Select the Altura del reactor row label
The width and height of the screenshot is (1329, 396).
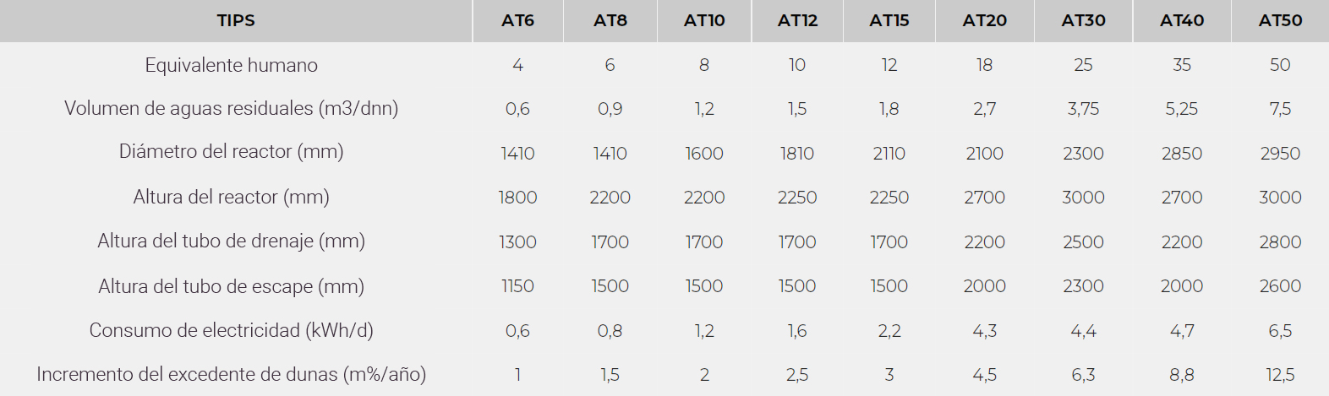click(232, 197)
